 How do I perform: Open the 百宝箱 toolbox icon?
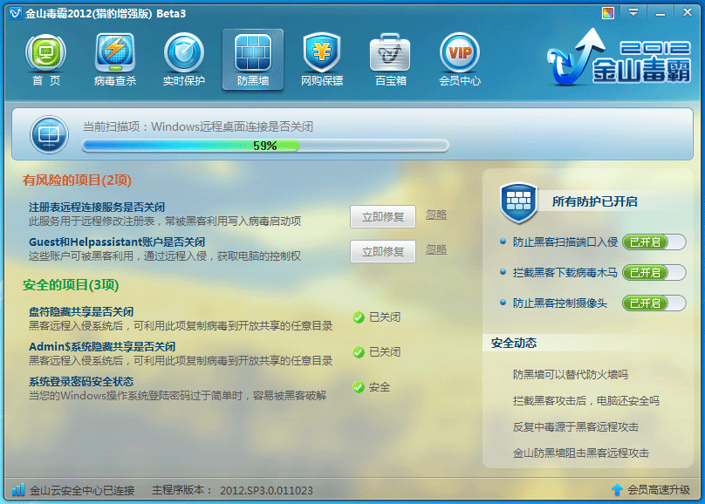(390, 60)
